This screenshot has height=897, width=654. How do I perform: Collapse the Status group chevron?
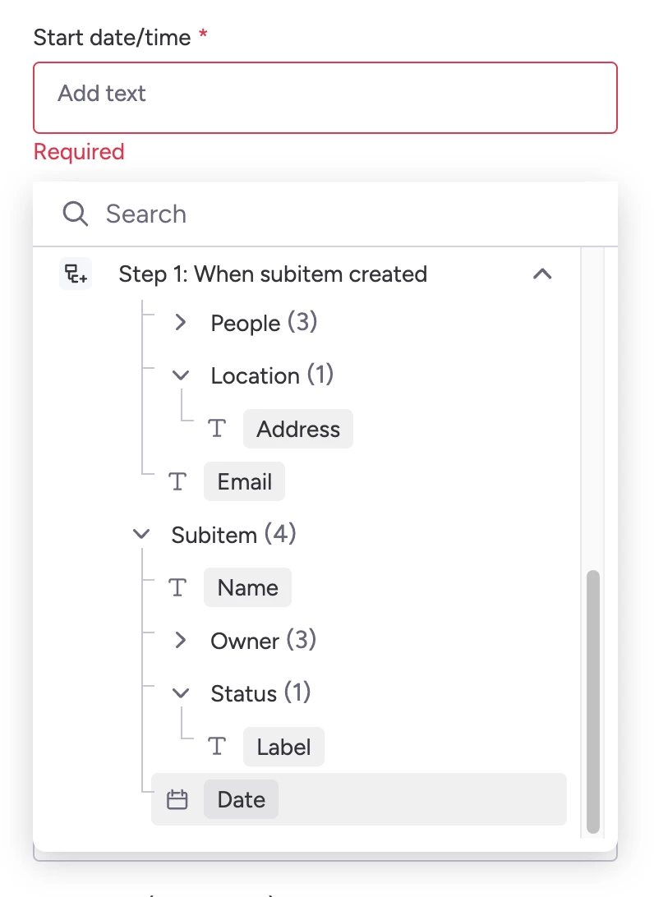pos(181,694)
